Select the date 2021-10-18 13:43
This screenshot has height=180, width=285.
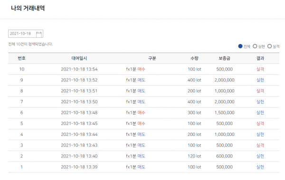pyautogui.click(x=79, y=145)
